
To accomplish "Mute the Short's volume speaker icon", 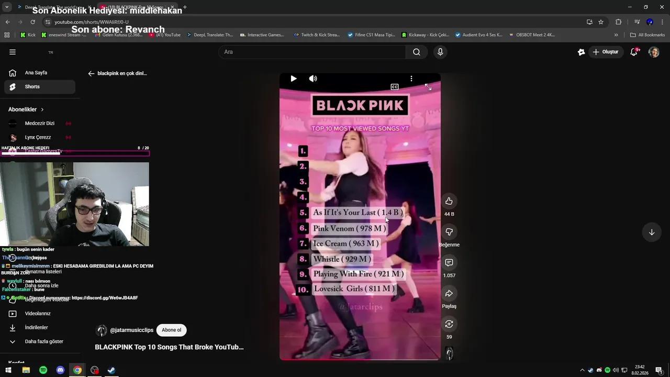I will coord(313,79).
